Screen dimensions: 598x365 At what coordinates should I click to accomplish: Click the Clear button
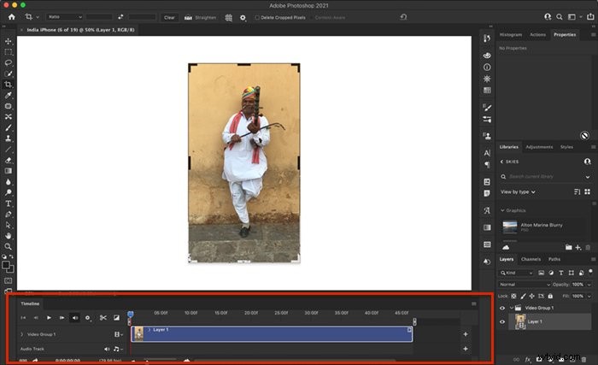169,18
